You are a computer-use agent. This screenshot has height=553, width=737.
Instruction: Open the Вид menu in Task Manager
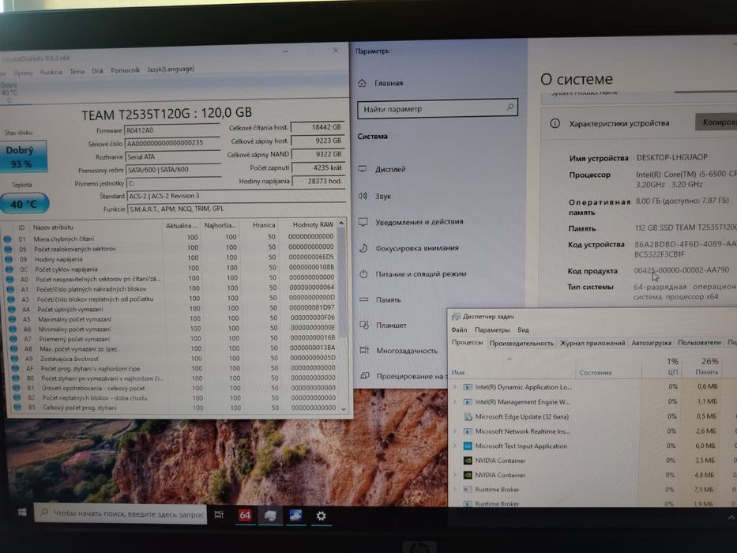(x=523, y=329)
